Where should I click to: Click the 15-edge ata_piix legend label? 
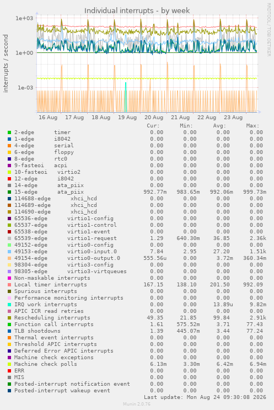click(x=49, y=192)
